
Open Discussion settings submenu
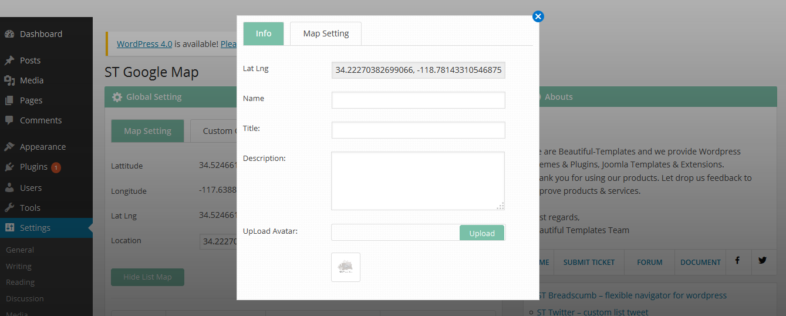[x=25, y=298]
